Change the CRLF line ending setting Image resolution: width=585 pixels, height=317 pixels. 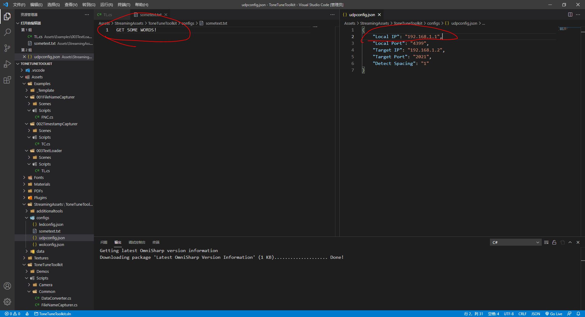523,314
